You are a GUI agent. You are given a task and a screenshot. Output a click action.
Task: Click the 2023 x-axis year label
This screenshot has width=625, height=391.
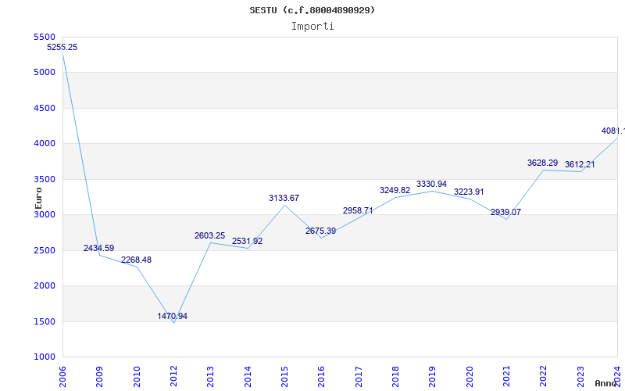point(580,377)
